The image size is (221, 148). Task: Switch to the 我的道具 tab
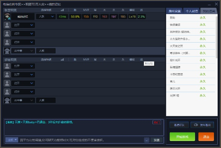click(x=209, y=11)
